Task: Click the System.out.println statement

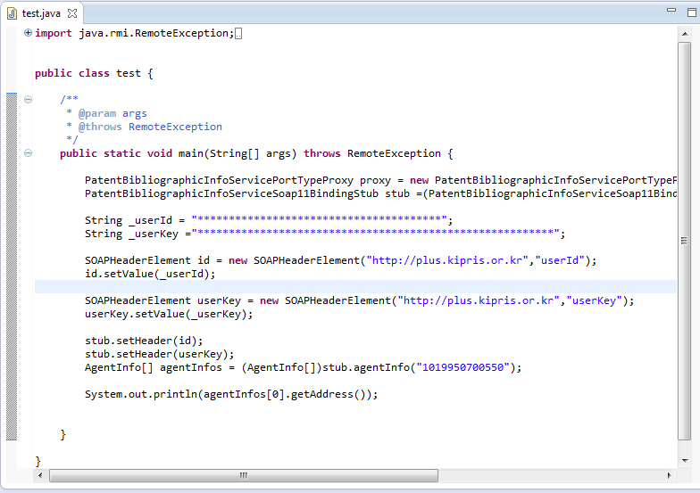Action: pyautogui.click(x=231, y=394)
